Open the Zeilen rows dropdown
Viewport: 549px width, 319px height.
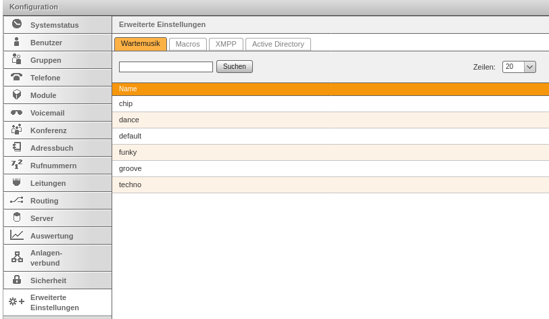click(x=519, y=67)
